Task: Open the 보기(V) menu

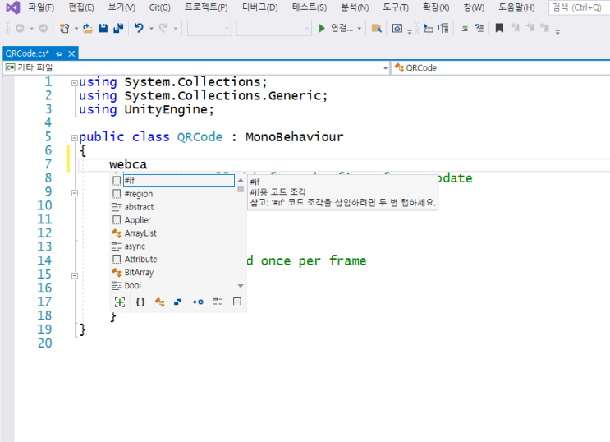Action: point(122,7)
